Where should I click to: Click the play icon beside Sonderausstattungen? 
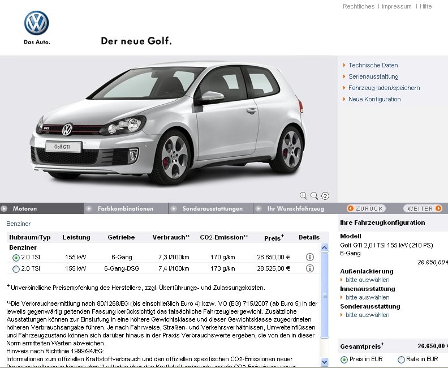click(x=173, y=209)
